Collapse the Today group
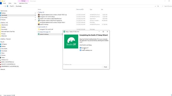Image resolution: width=172 pixels, height=96 pixels. point(37,12)
